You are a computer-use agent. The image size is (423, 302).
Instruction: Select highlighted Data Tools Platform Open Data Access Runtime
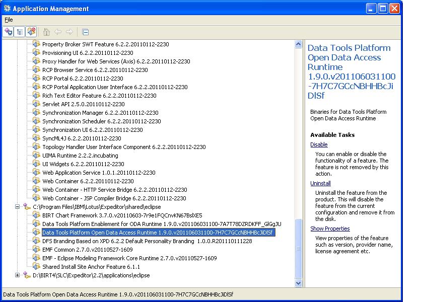tap(158, 233)
